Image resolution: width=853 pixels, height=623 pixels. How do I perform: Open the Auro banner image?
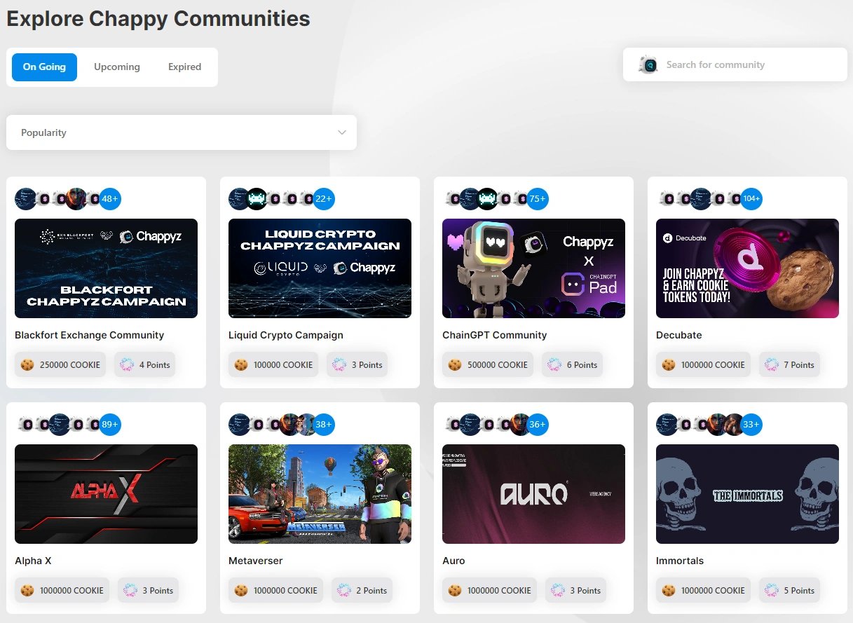click(x=533, y=494)
